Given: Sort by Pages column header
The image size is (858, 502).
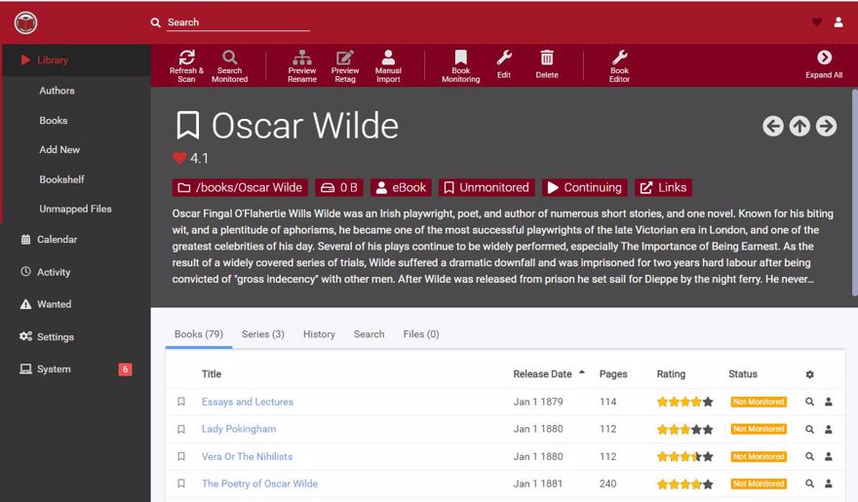Looking at the screenshot, I should tap(613, 374).
